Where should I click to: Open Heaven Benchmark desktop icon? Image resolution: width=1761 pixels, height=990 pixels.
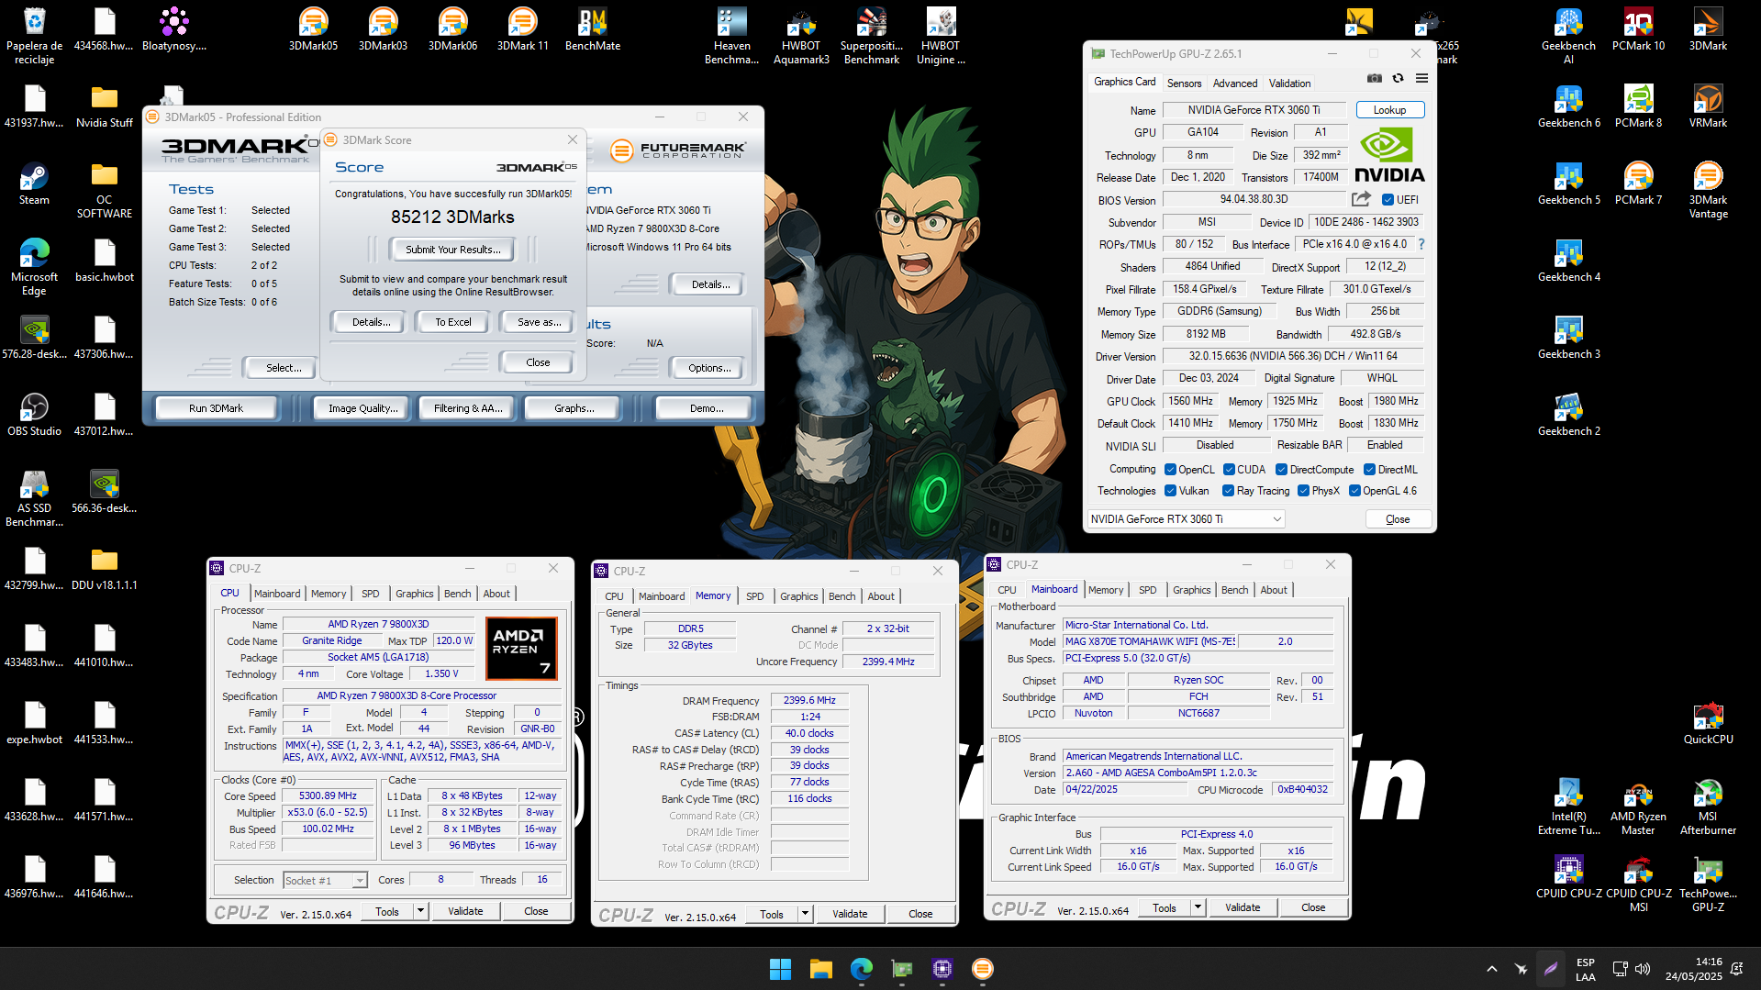[x=731, y=36]
